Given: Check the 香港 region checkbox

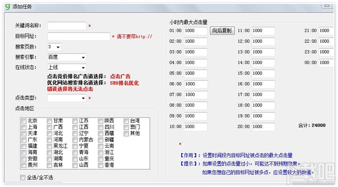Looking at the screenshot, I should 101,165.
